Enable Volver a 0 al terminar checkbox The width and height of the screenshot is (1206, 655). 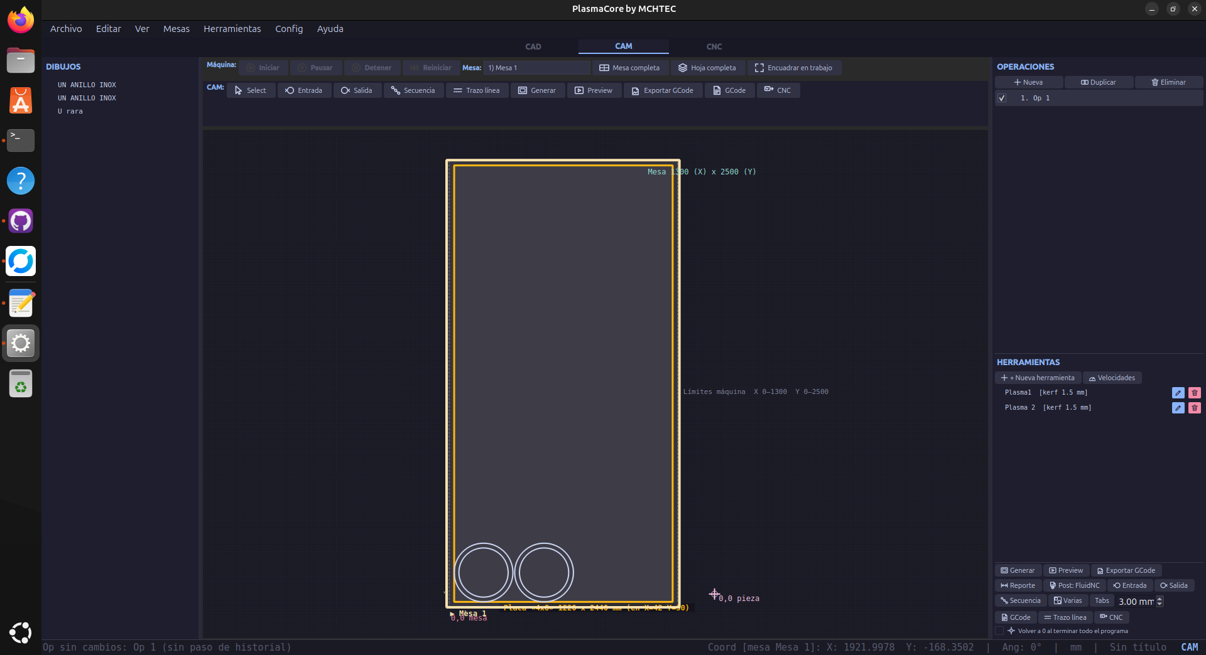coord(999,631)
